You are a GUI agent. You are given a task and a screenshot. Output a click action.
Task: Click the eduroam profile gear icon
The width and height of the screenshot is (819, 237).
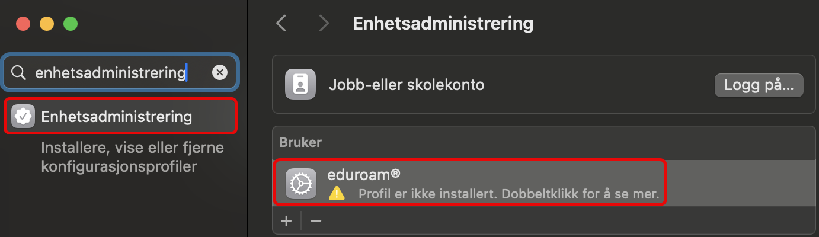[x=300, y=184]
